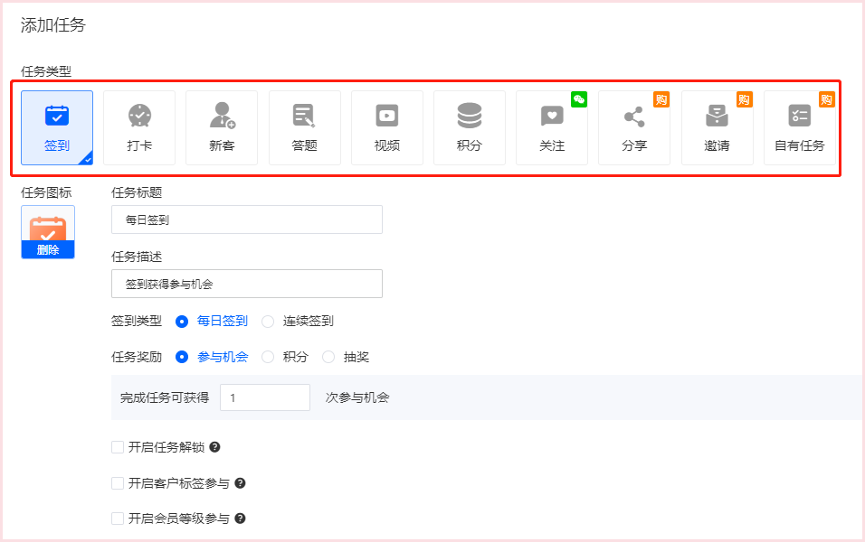The width and height of the screenshot is (865, 542).
Task: Click the help icon beside 开启任务解锁
Action: click(214, 447)
